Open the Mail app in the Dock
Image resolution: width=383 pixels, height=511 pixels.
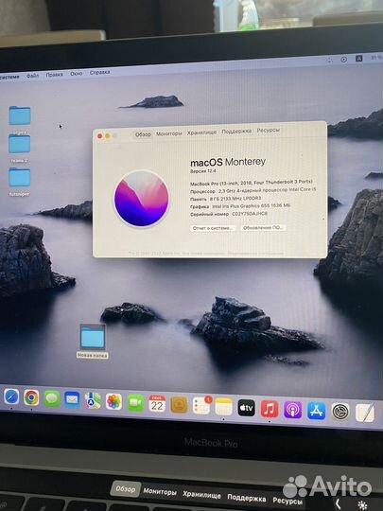(x=72, y=400)
